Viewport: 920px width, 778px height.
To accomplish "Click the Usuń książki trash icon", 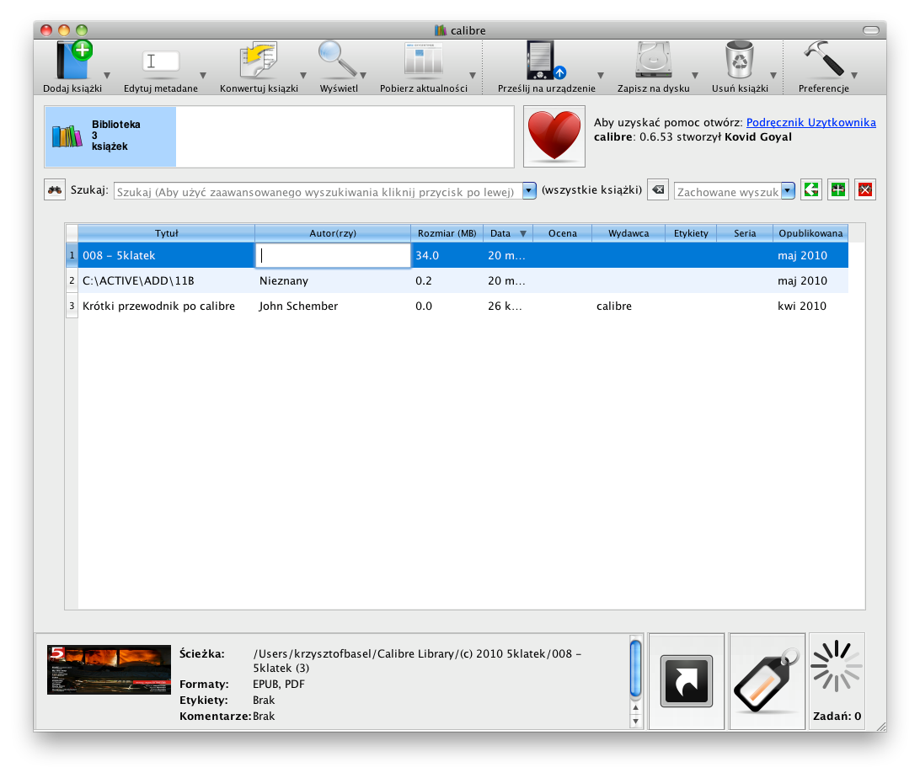I will [740, 60].
